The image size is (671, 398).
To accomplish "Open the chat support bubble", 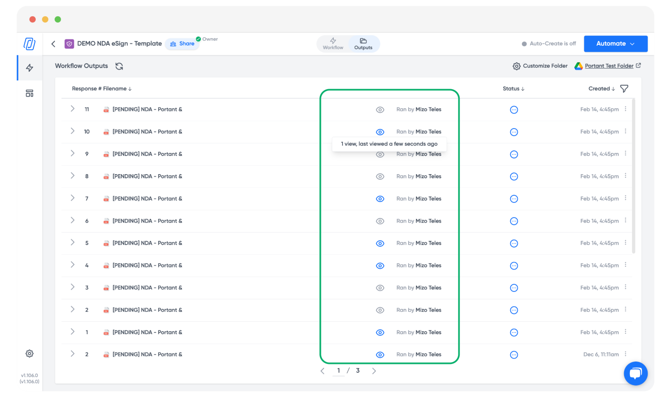I will point(635,373).
